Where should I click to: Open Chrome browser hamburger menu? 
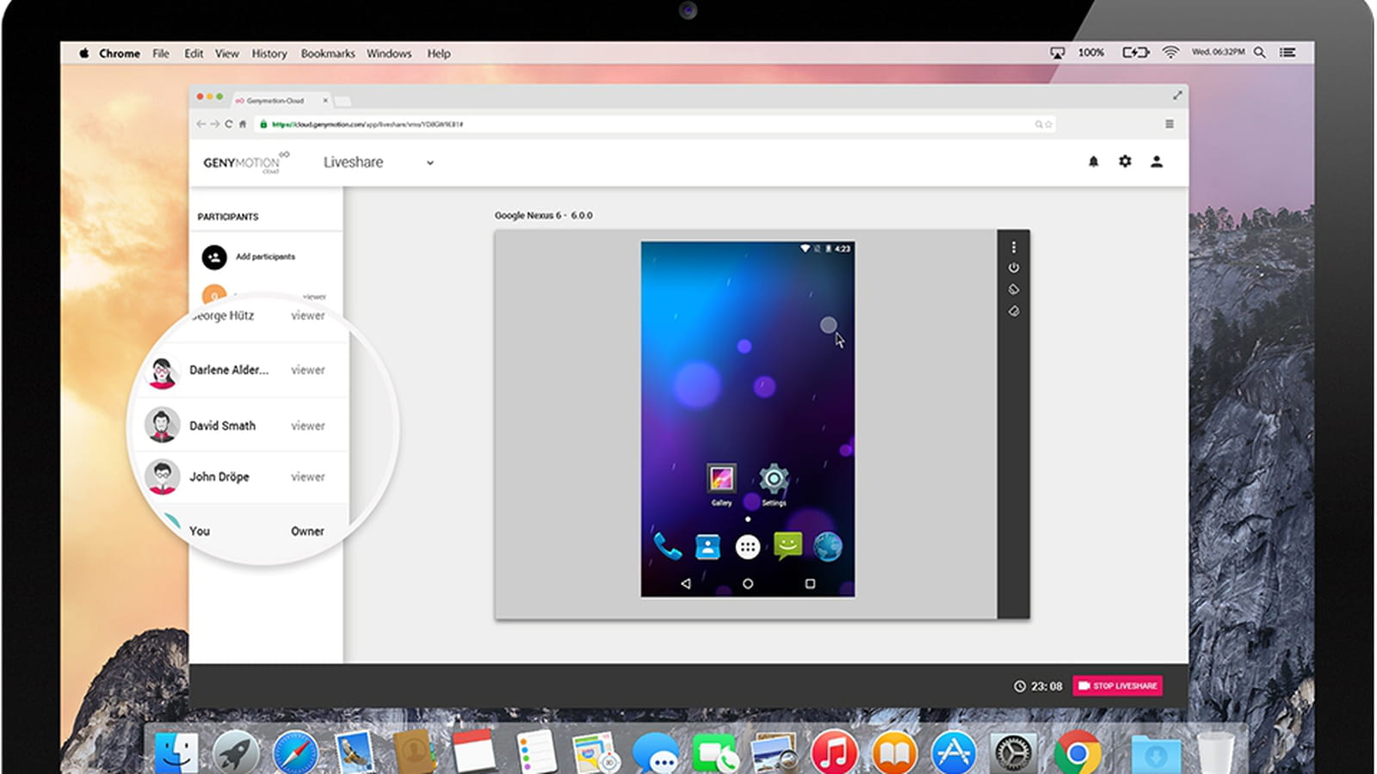(x=1170, y=124)
